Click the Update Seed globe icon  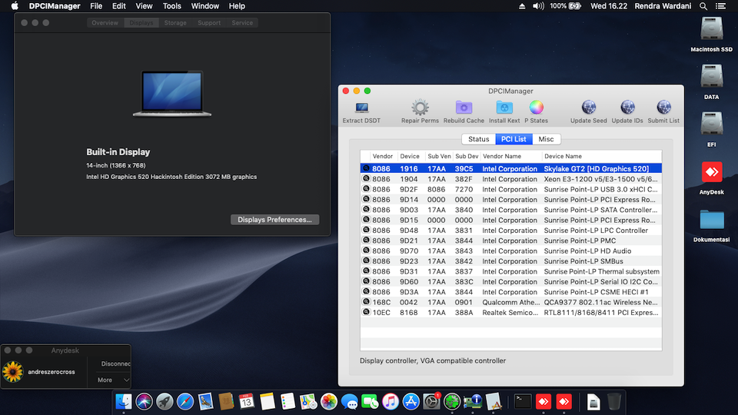[588, 108]
